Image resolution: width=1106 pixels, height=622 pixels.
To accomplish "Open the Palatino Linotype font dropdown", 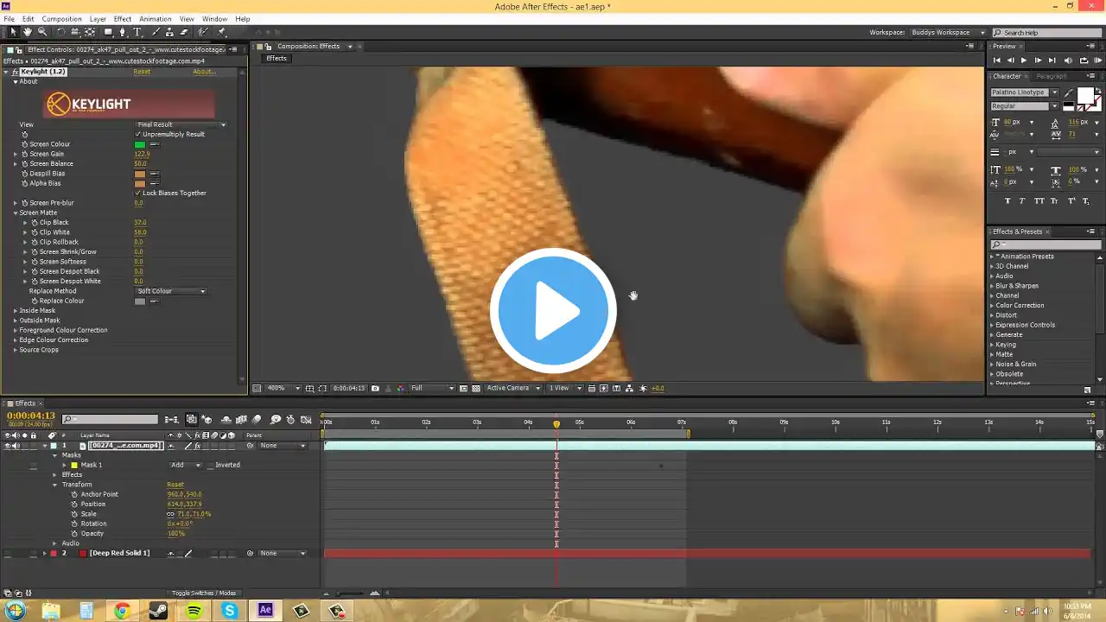I will (x=1024, y=92).
